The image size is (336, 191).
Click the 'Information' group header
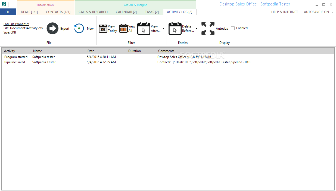click(45, 5)
